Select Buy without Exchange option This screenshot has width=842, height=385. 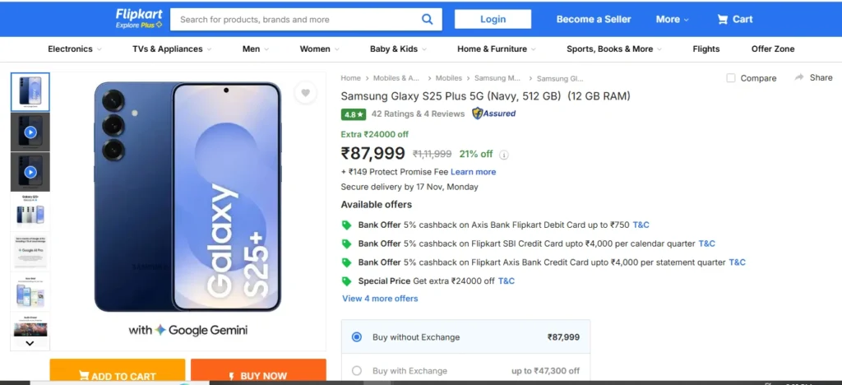[x=356, y=336]
